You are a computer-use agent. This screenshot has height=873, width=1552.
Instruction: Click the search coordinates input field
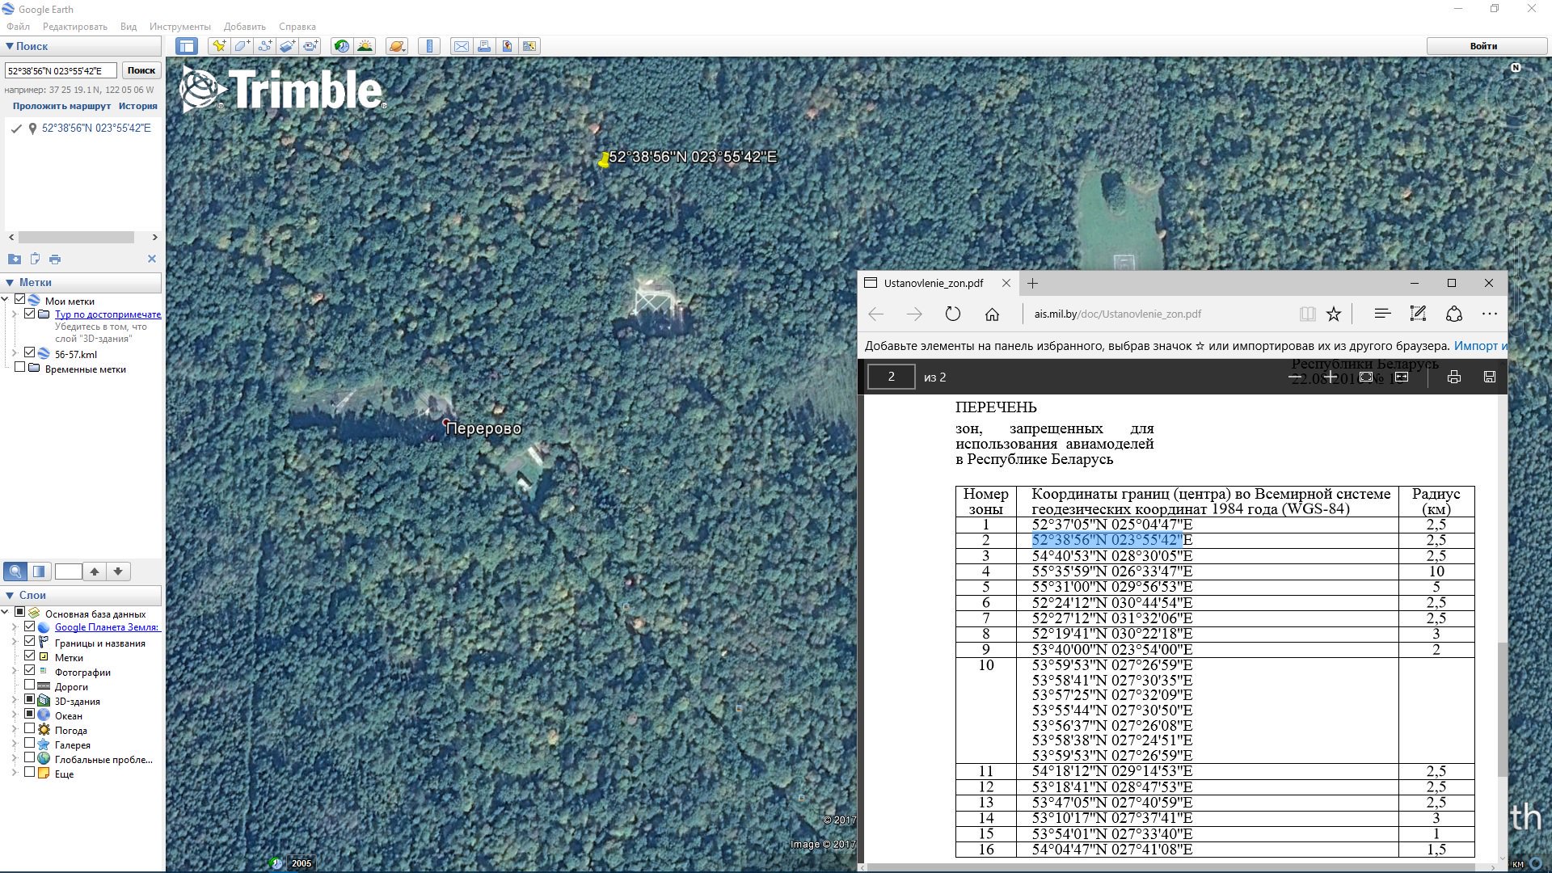click(61, 70)
